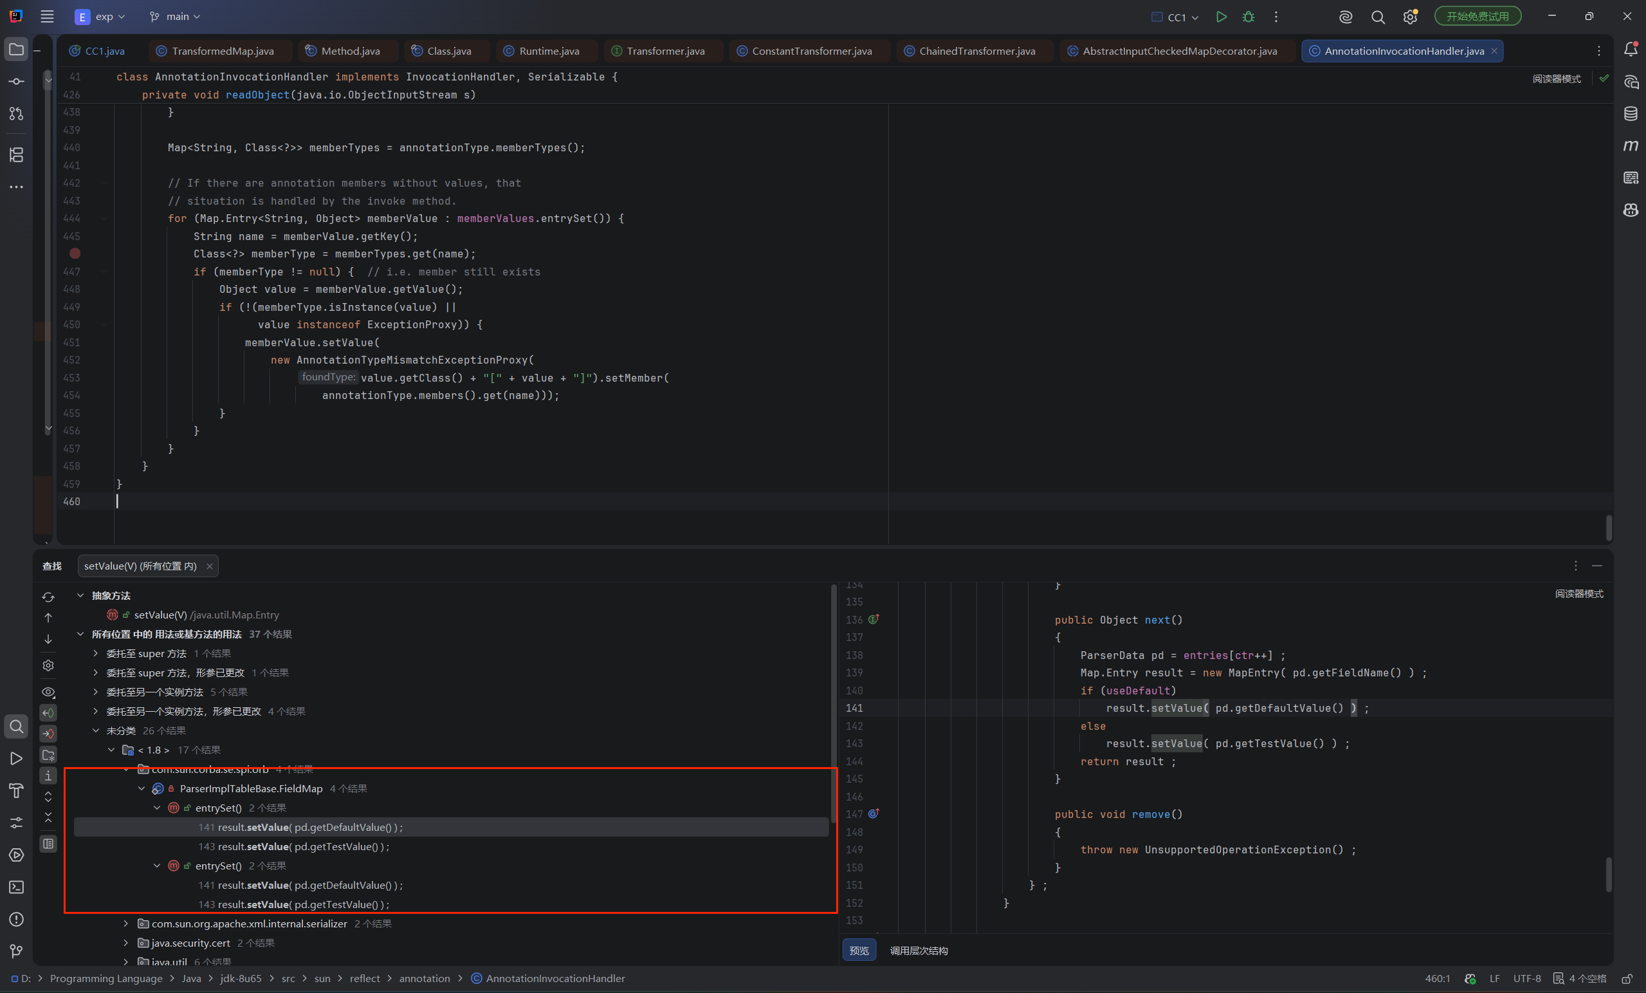This screenshot has width=1646, height=993.
Task: Jump to next occurrence arrow
Action: point(48,639)
